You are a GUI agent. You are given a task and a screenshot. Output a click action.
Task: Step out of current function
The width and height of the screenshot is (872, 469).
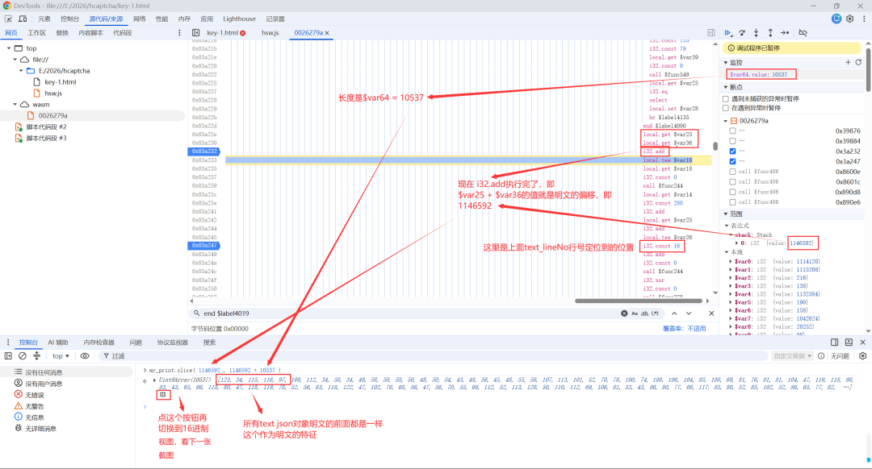770,33
